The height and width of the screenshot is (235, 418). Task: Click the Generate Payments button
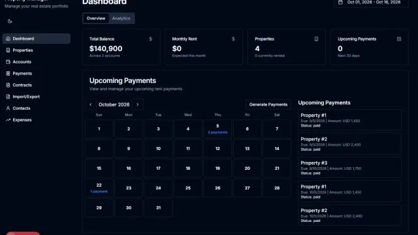268,104
